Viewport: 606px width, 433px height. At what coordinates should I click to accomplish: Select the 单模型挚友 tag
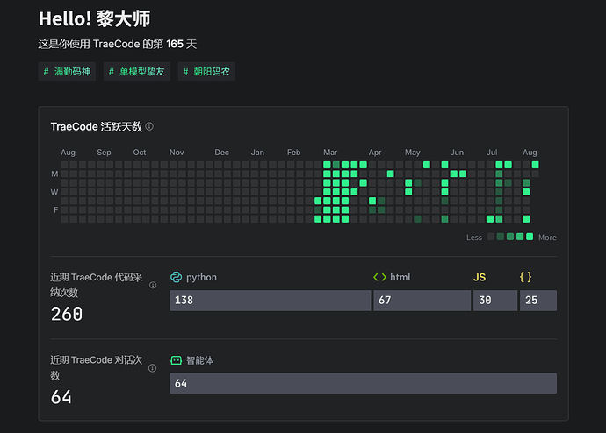(x=137, y=71)
